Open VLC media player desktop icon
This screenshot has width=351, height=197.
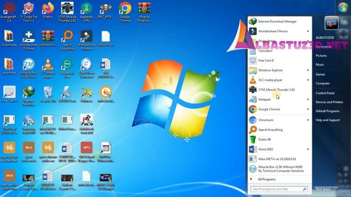[x=48, y=68]
